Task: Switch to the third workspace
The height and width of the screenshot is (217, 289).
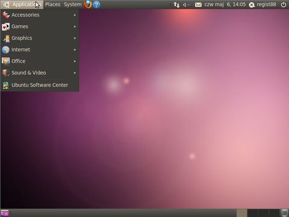Action: [x=263, y=213]
